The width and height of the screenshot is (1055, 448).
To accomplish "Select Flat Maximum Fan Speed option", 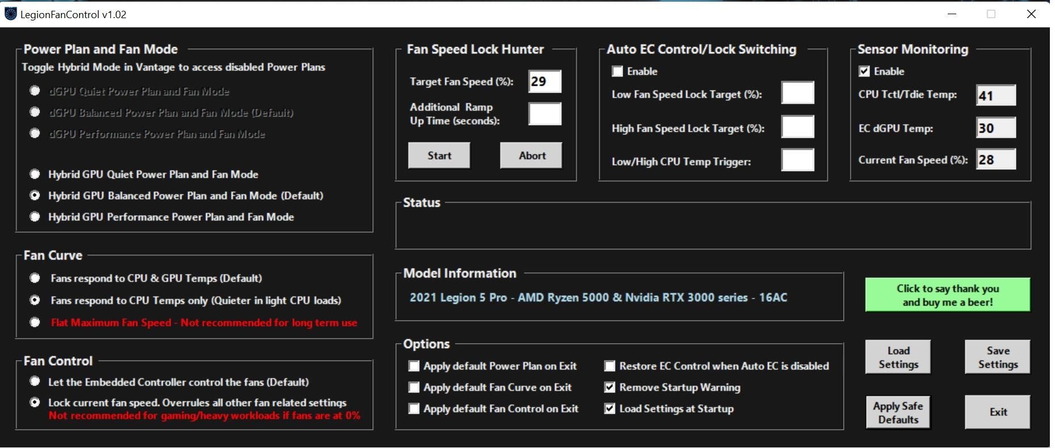I will 35,323.
